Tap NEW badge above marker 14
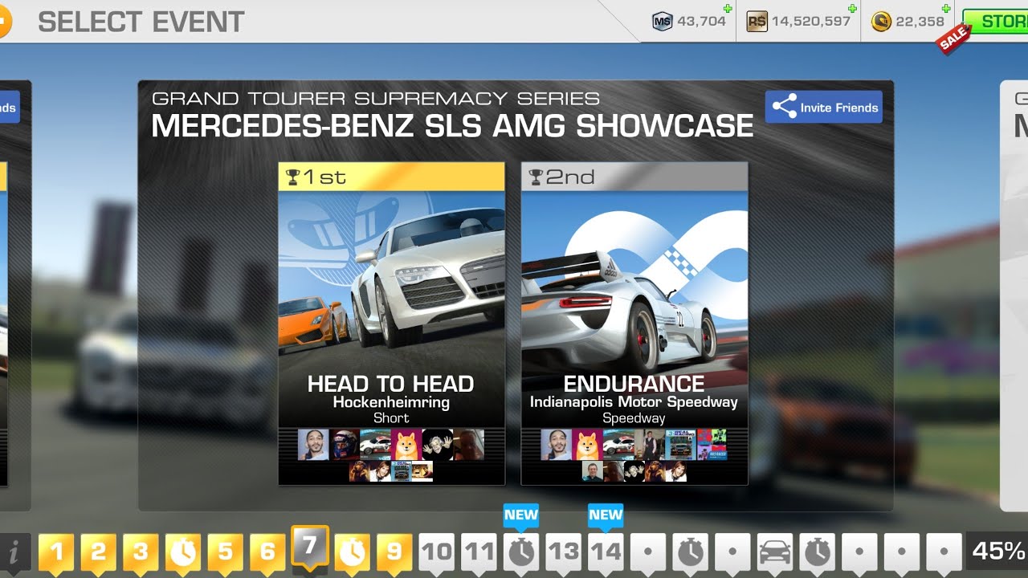The width and height of the screenshot is (1028, 578). pyautogui.click(x=606, y=516)
